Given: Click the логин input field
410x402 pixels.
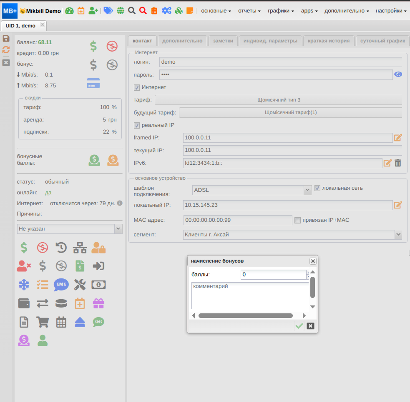Looking at the screenshot, I should point(281,62).
